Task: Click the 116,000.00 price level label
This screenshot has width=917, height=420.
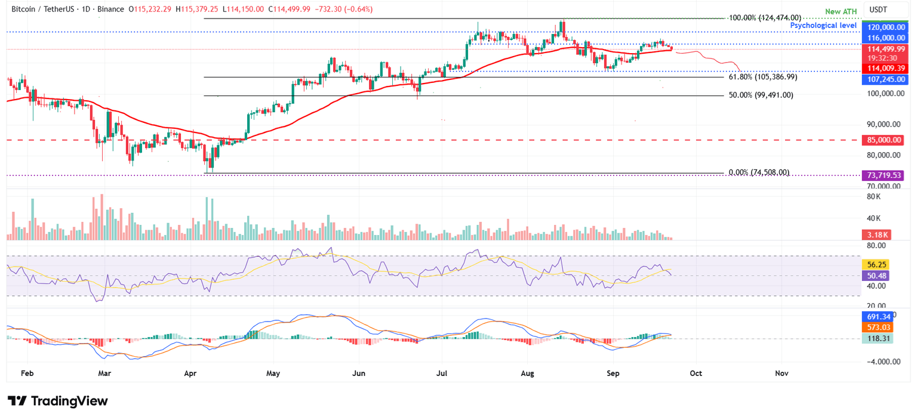Action: [x=885, y=38]
